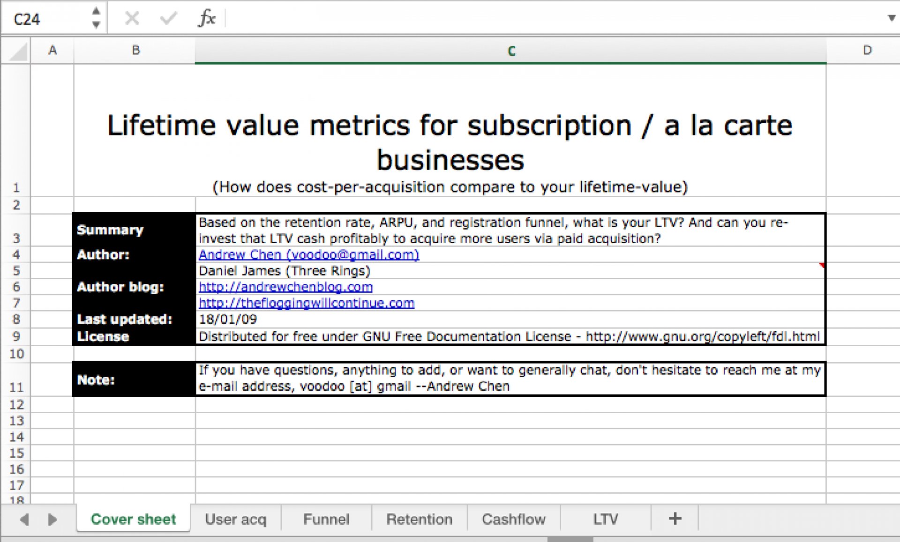The width and height of the screenshot is (900, 542).
Task: Select the Author: label cell
Action: (x=134, y=255)
